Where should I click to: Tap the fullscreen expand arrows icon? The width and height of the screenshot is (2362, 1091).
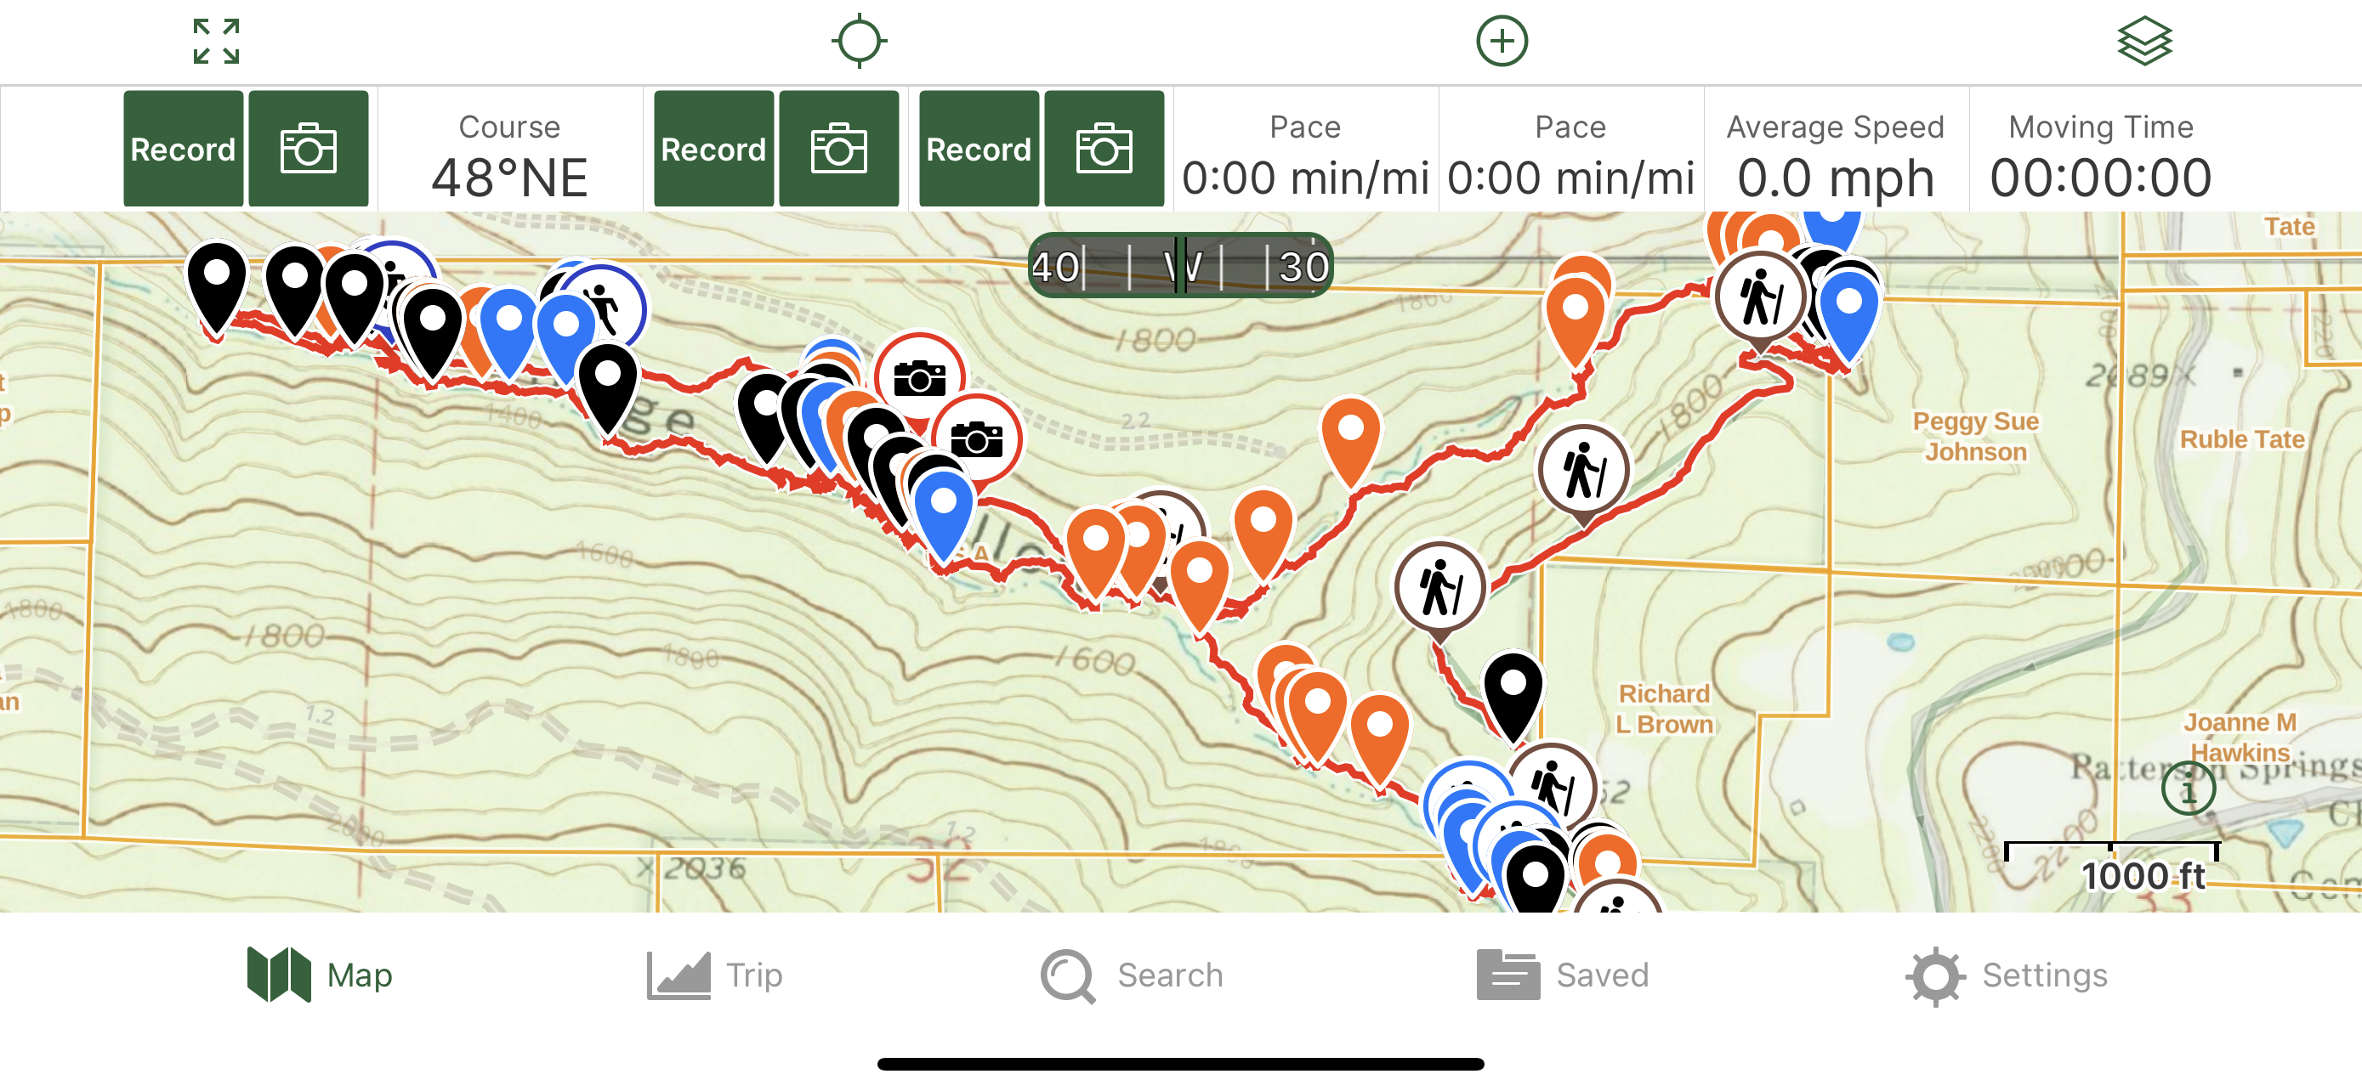click(x=217, y=42)
